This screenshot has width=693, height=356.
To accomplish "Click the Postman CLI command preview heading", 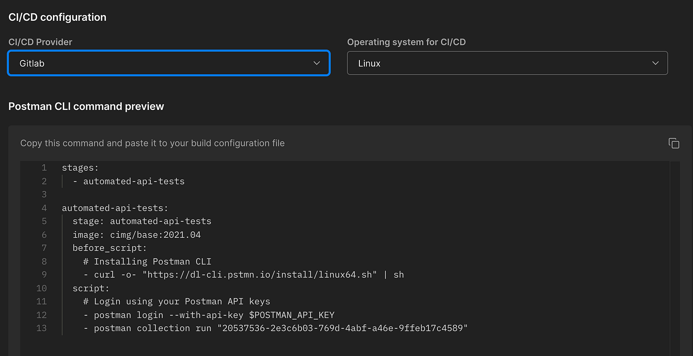I will 86,106.
